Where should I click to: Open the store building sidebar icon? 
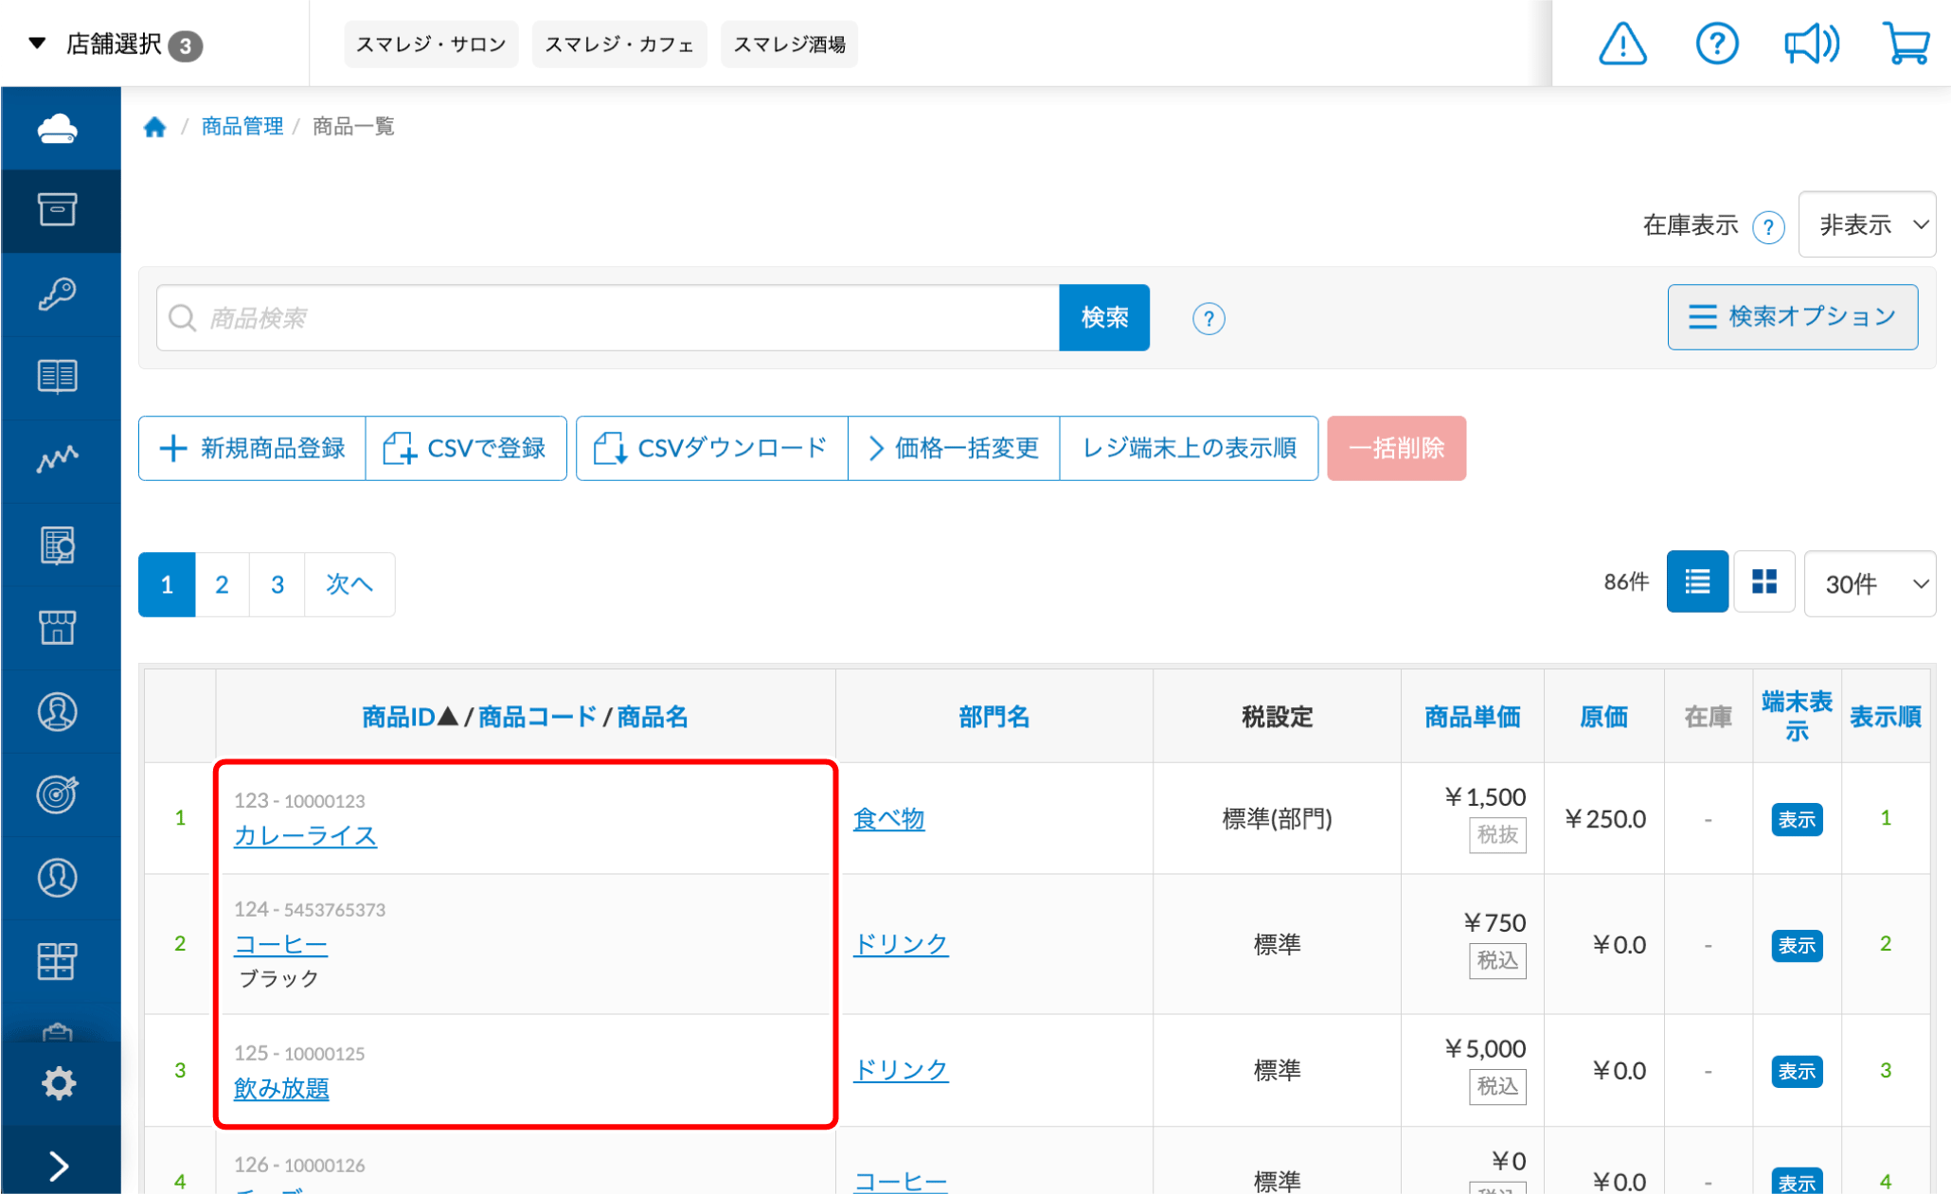(x=58, y=627)
